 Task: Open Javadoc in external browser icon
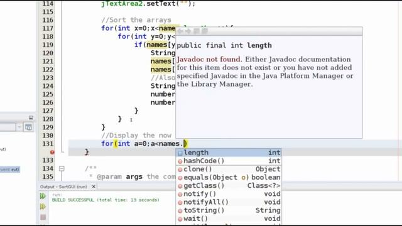pyautogui.click(x=197, y=31)
